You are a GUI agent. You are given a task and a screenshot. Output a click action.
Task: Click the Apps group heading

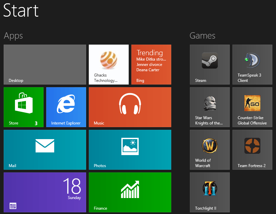[13, 36]
